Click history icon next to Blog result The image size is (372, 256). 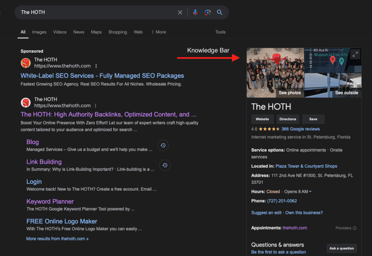[x=163, y=146]
